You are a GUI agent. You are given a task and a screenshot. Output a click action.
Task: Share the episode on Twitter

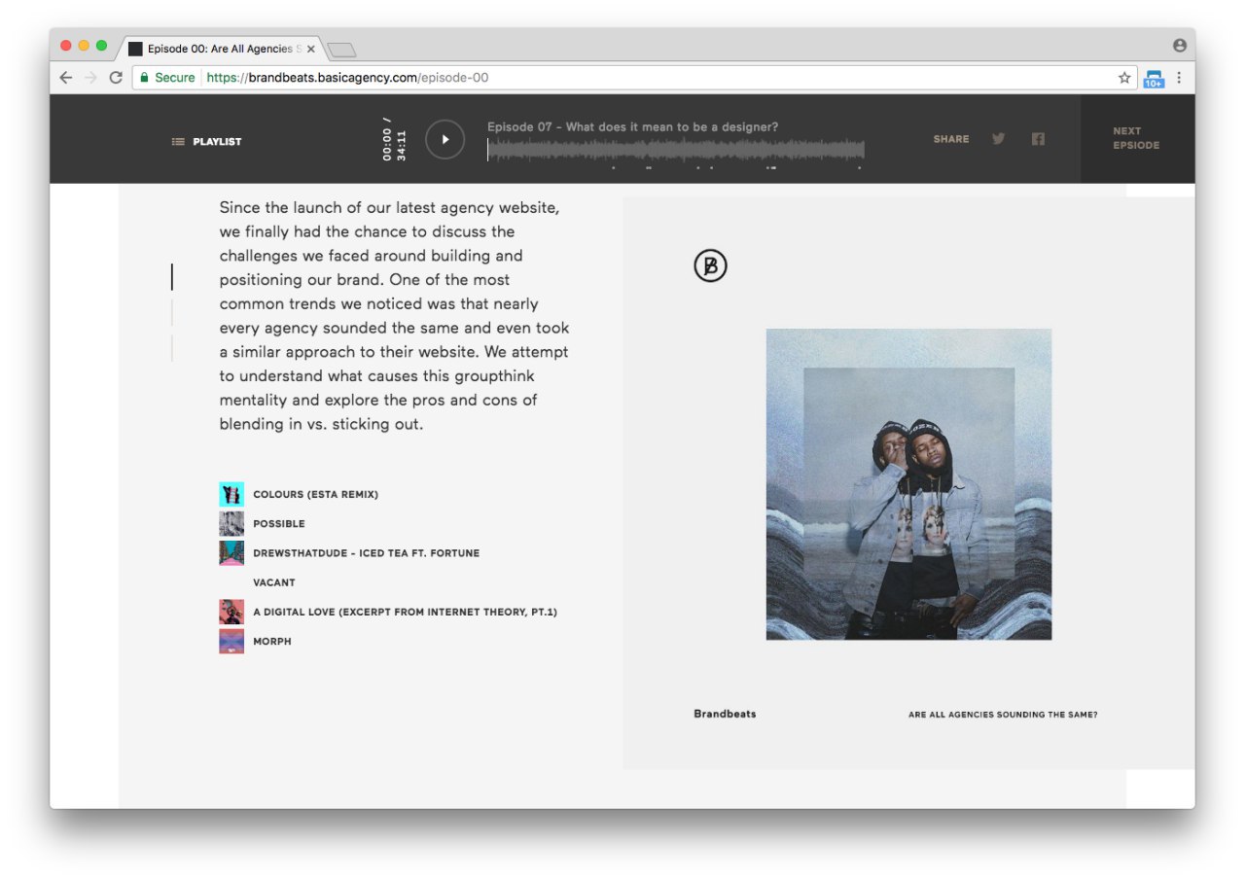pyautogui.click(x=998, y=139)
